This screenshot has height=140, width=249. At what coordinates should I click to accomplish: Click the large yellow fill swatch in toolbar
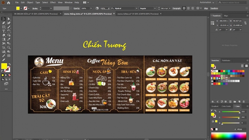pyautogui.click(x=4, y=66)
